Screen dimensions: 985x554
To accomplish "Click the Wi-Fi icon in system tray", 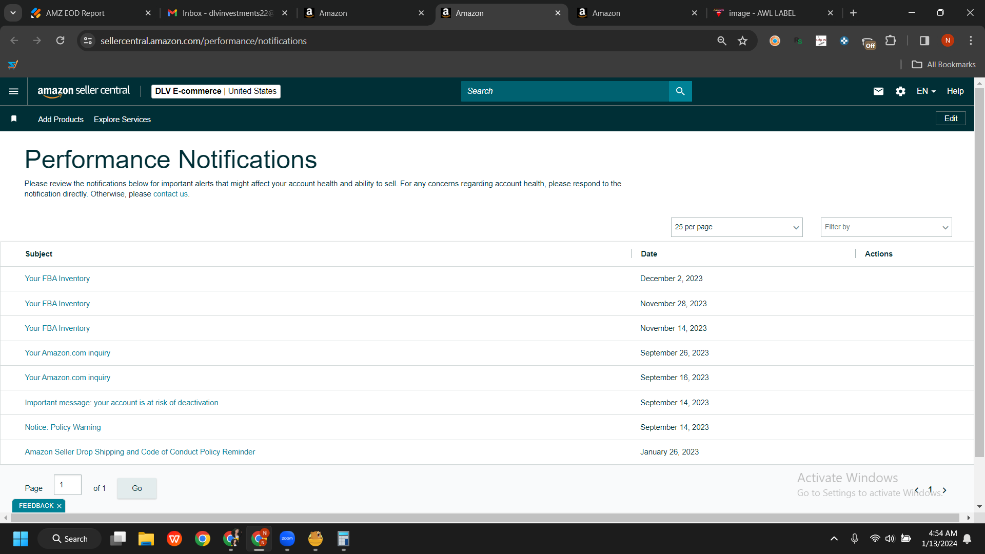I will click(875, 539).
